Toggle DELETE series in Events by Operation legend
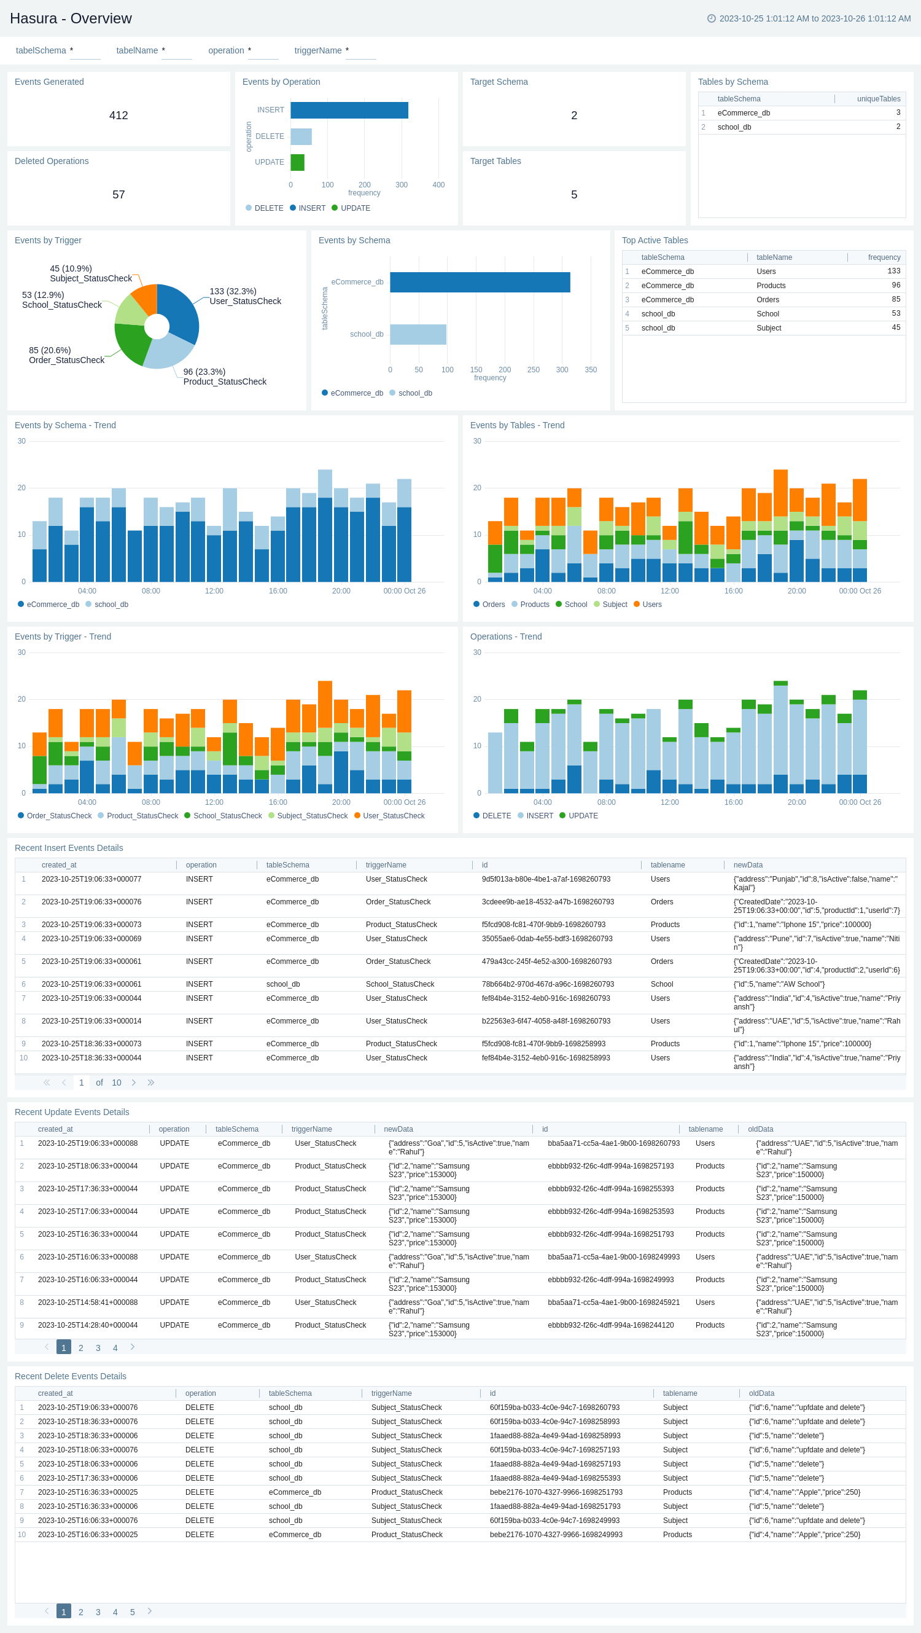921x1633 pixels. tap(264, 208)
